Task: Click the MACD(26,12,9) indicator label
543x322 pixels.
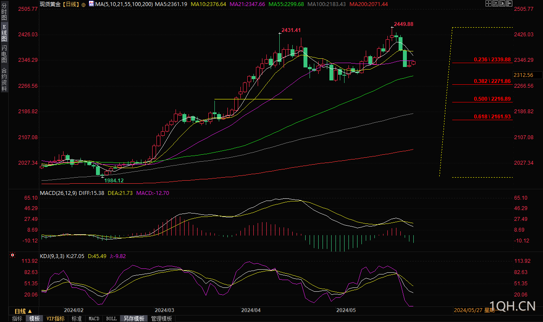Action: click(58, 193)
